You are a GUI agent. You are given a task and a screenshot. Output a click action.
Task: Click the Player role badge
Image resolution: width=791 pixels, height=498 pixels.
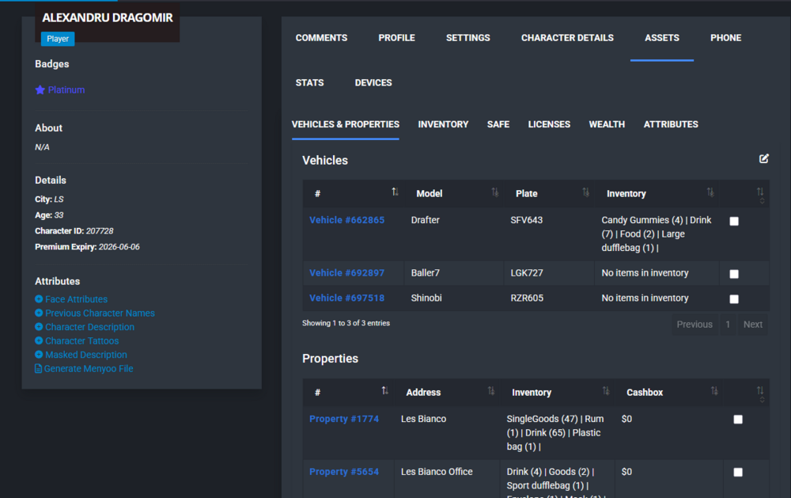coord(58,39)
